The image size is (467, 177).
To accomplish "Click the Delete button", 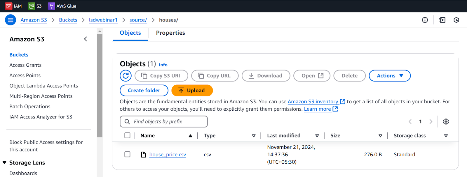I will point(350,76).
